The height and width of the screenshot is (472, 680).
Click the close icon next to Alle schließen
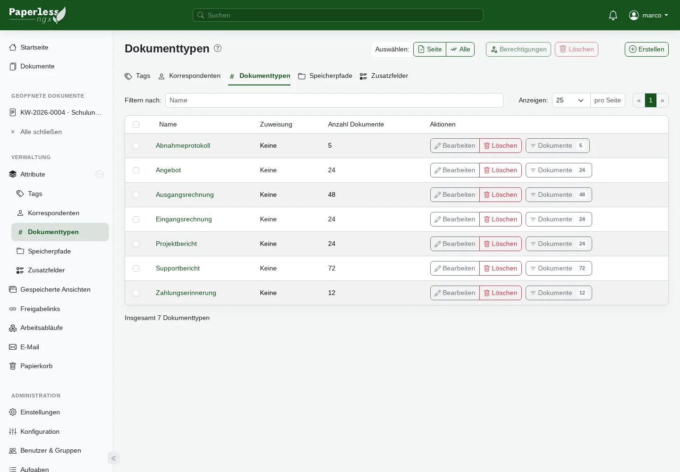(x=13, y=132)
